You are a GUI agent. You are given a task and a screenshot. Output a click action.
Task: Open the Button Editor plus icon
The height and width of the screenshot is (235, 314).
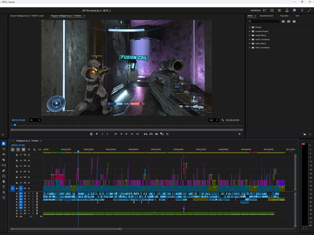[x=239, y=134]
